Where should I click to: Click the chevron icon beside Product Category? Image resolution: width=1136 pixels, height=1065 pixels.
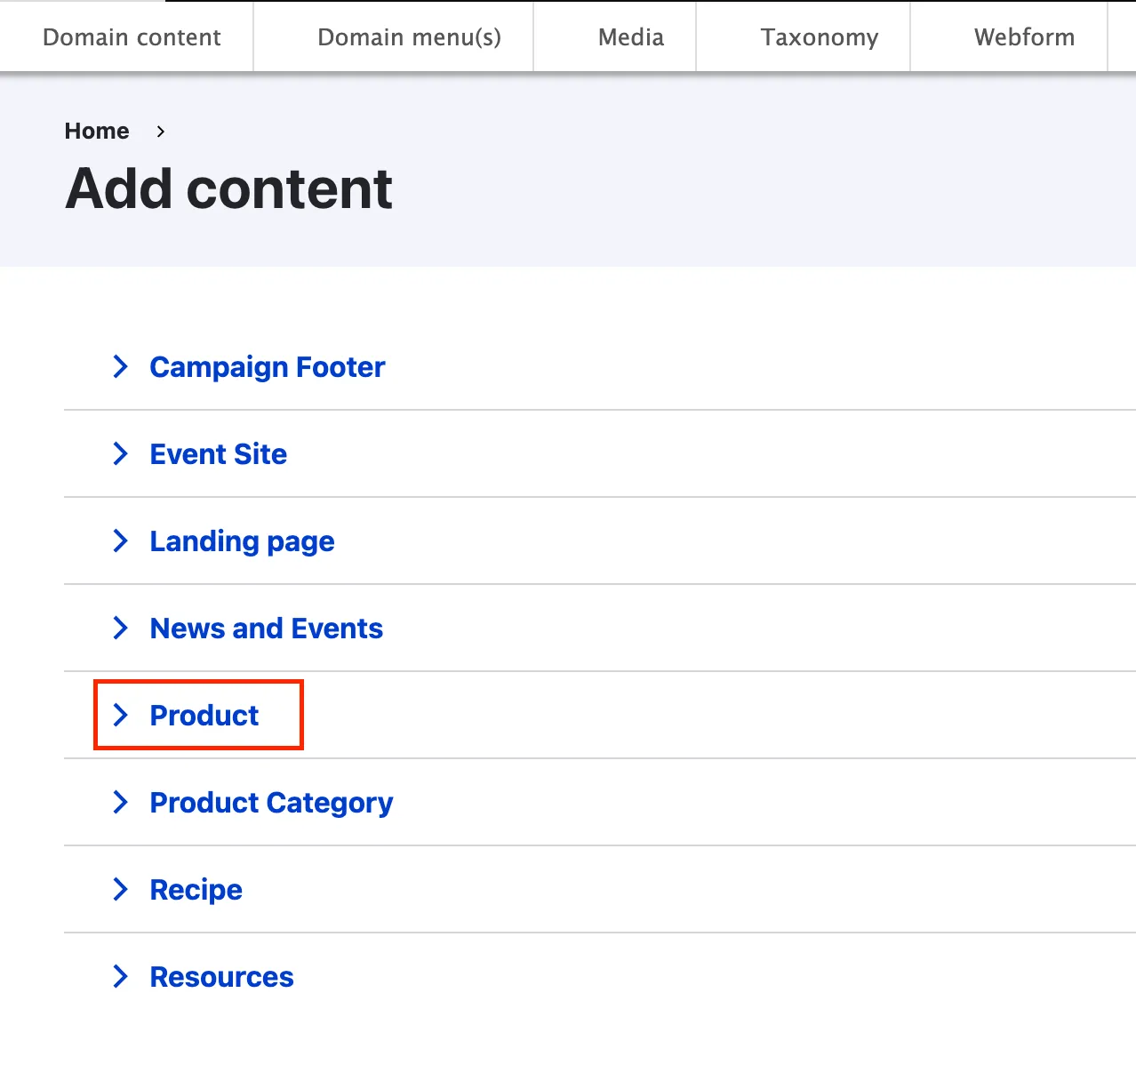coord(121,802)
